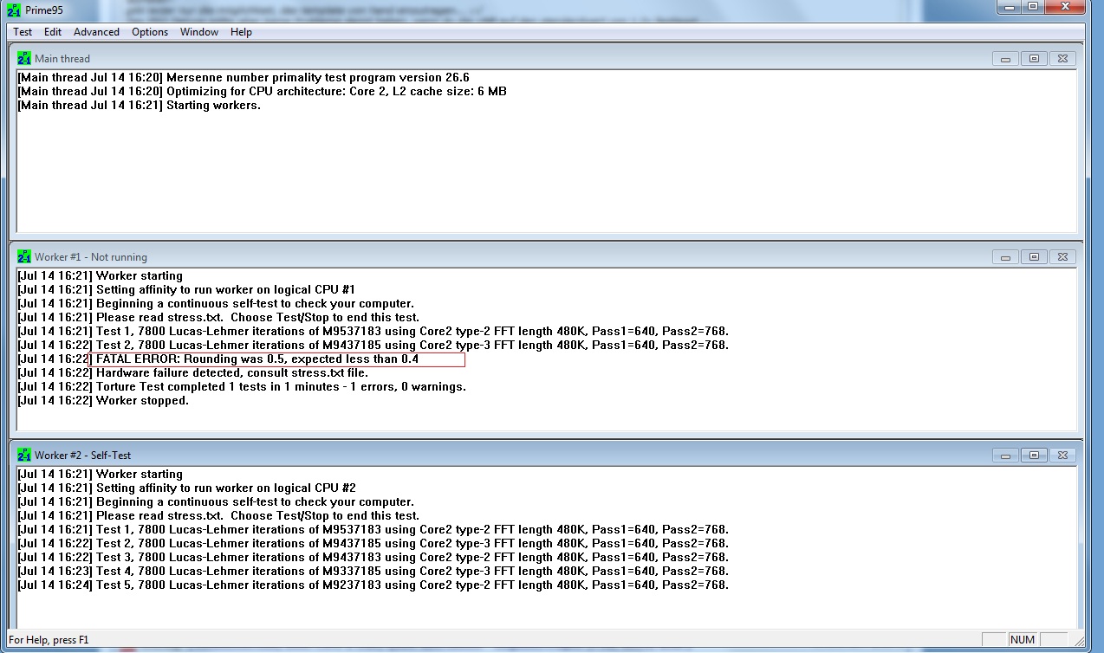Click Worker #1's Test 1 M9537183 line
Image resolution: width=1104 pixels, height=653 pixels.
point(373,332)
